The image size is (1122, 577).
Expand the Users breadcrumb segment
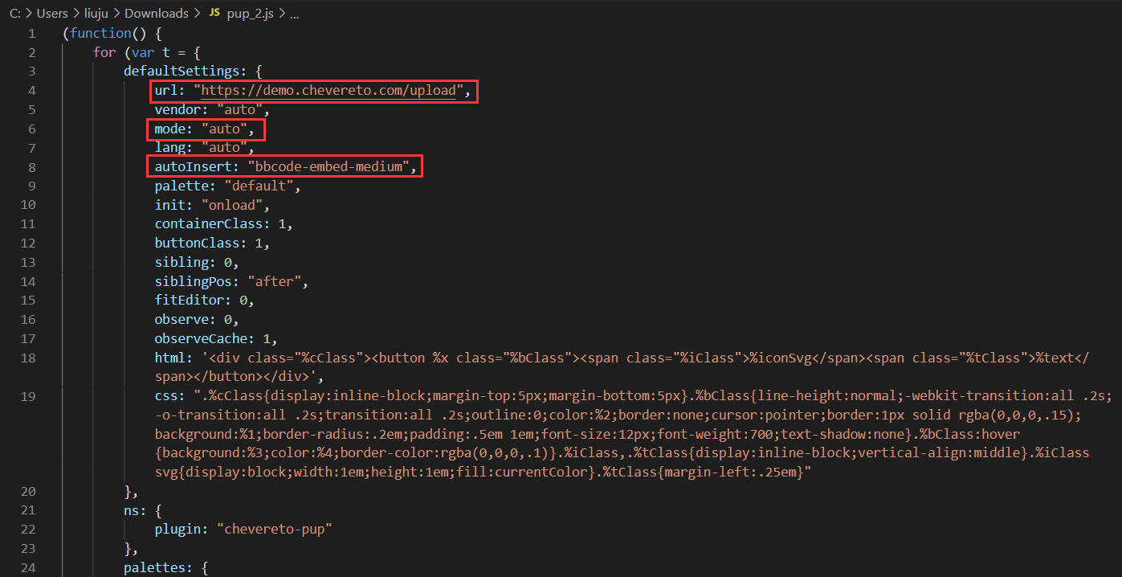tap(52, 14)
